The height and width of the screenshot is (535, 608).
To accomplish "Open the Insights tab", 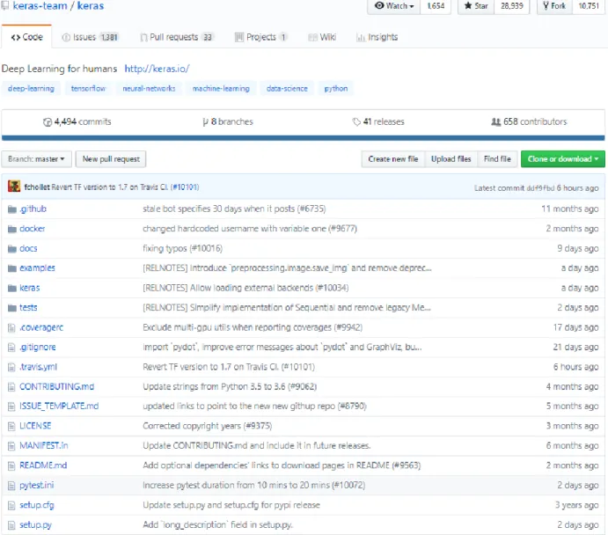I will pyautogui.click(x=377, y=37).
